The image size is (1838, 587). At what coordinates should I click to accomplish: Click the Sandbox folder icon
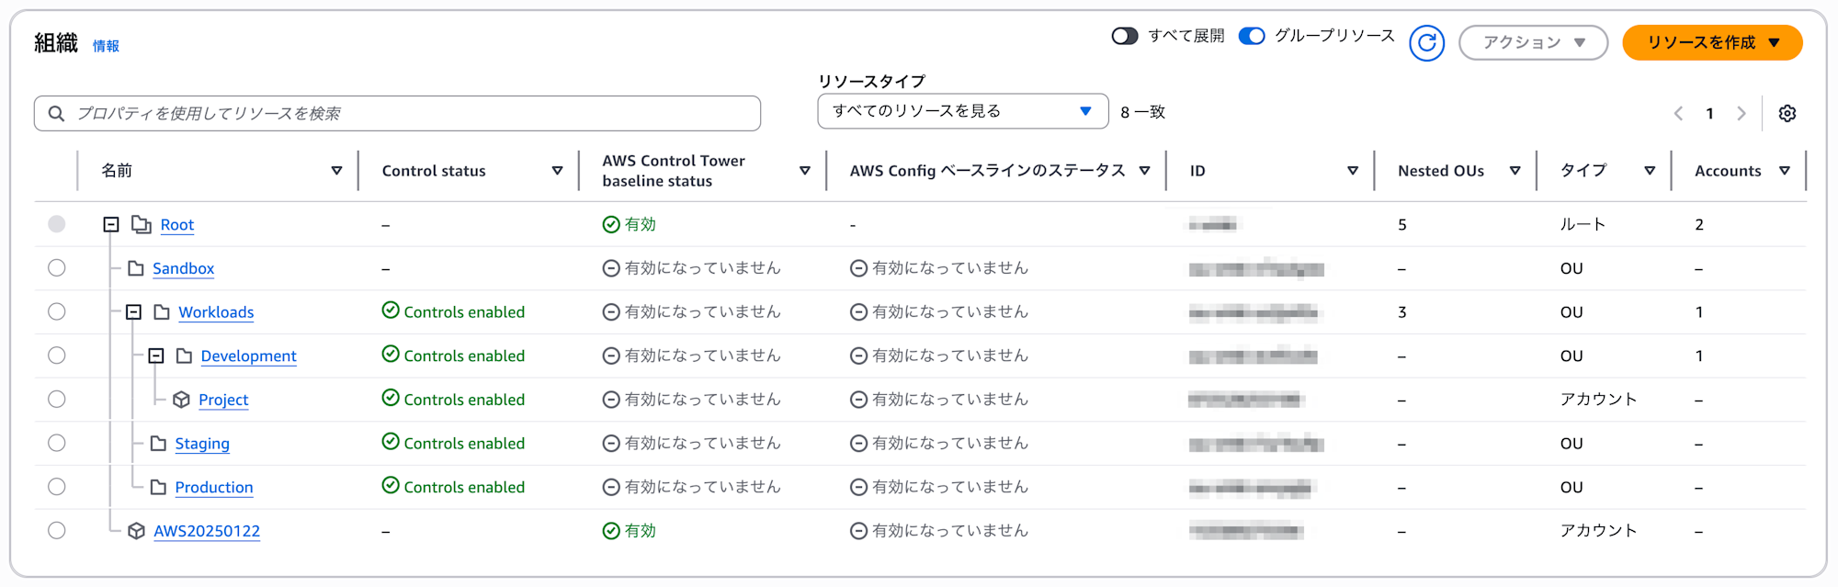pos(136,268)
